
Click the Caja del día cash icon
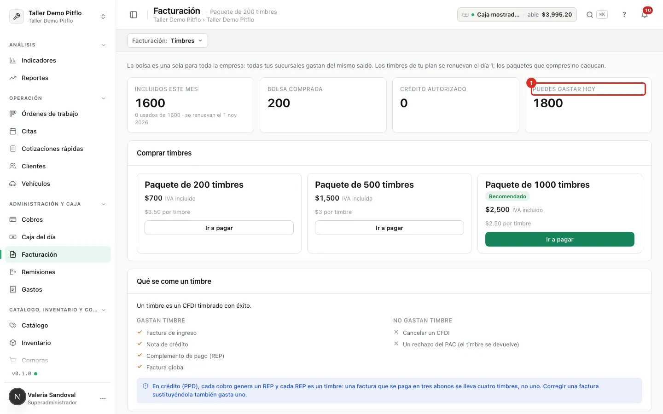[x=13, y=237]
